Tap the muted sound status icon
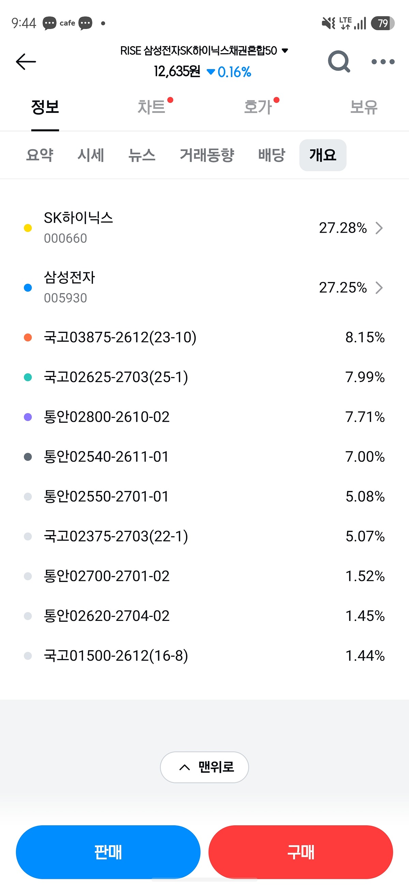Viewport: 409px width, 887px height. tap(329, 24)
